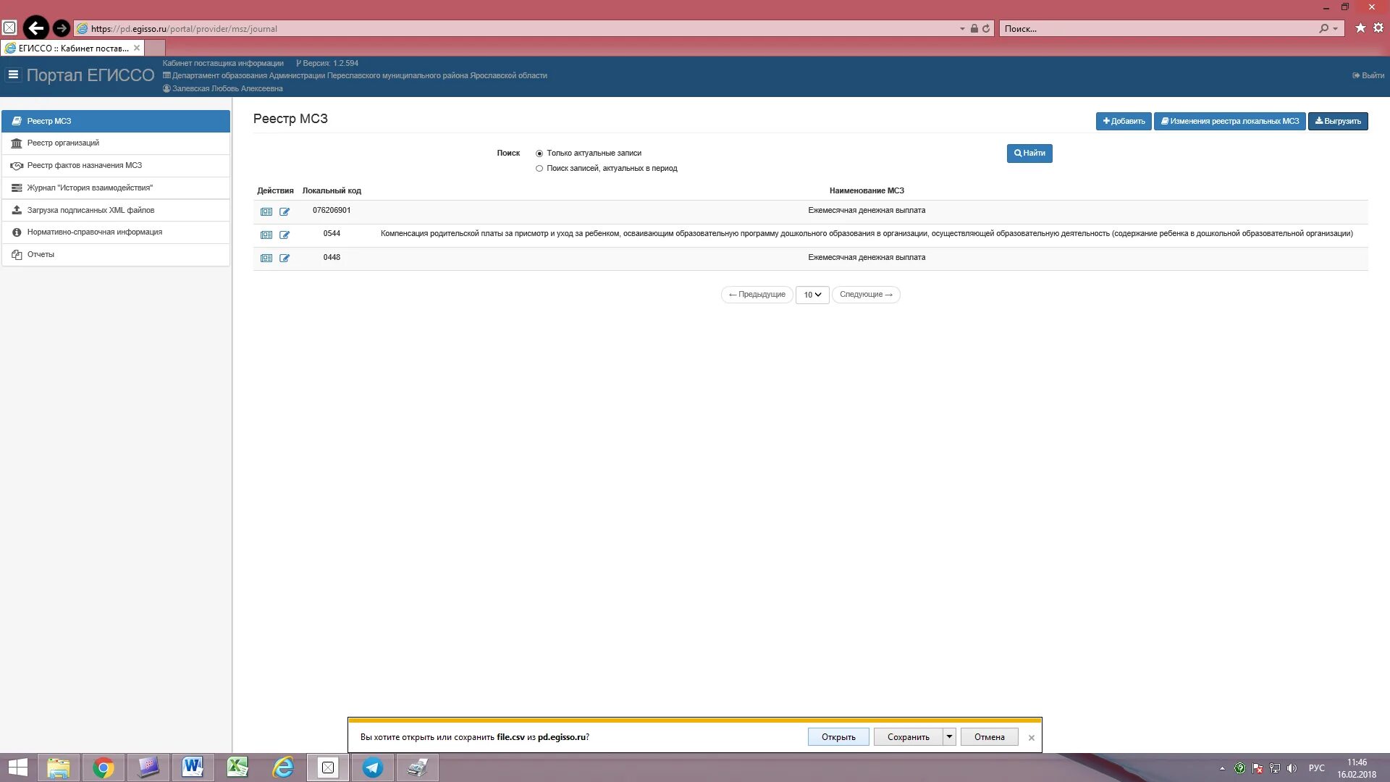Expand the page size dropdown showing 10
The image size is (1390, 782).
812,295
